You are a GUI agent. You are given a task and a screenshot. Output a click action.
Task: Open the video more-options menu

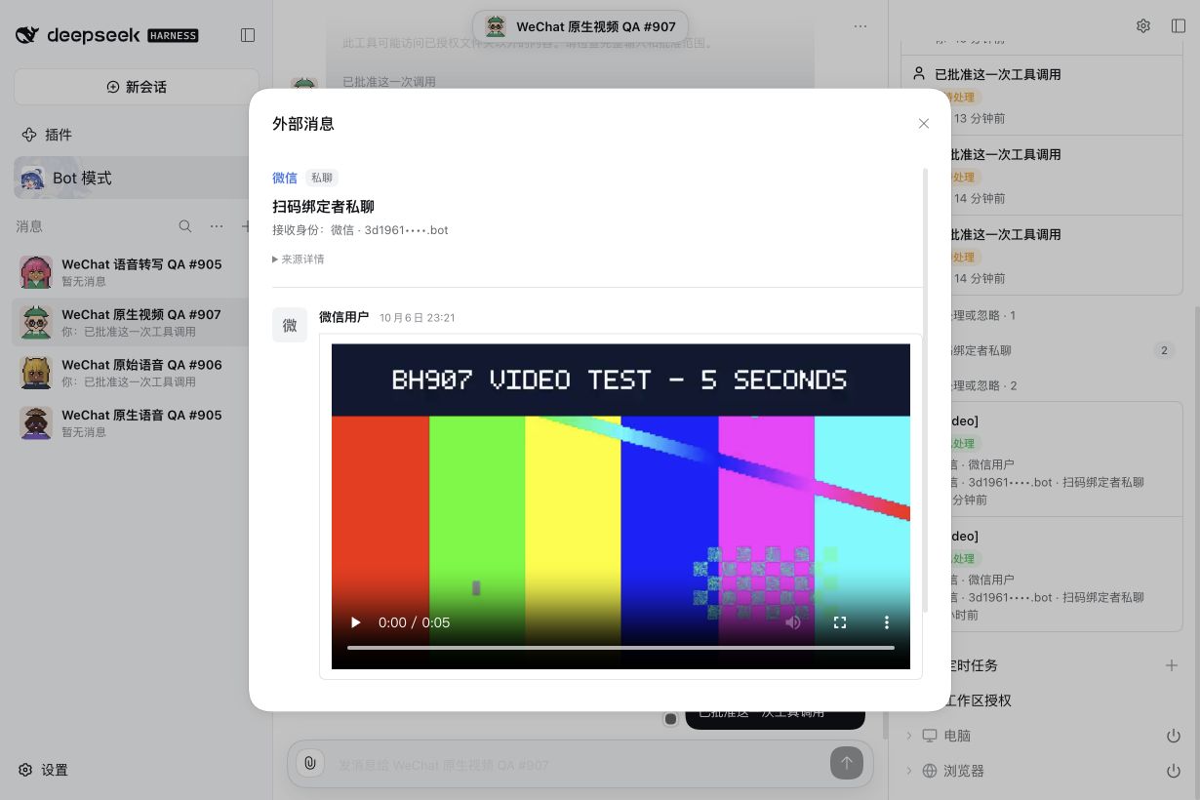(887, 622)
